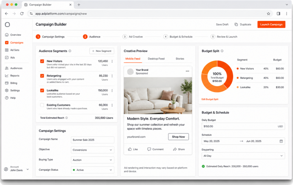Click the Daily Budget input field
The height and width of the screenshot is (185, 293).
243,126
